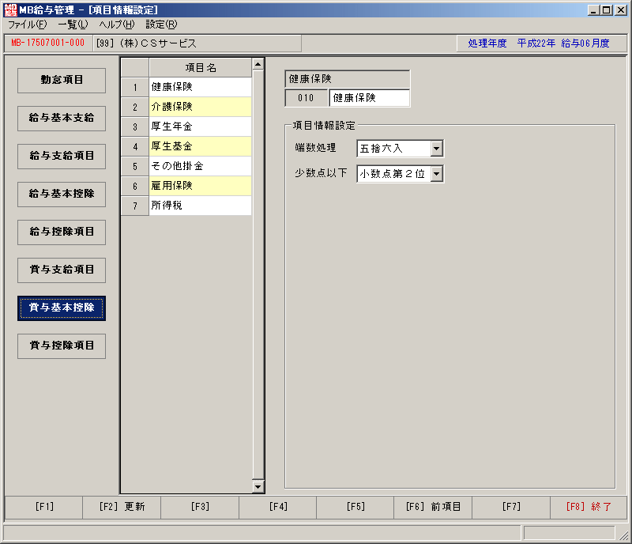Image resolution: width=632 pixels, height=544 pixels.
Task: Click the [F6] 前項目 previous item button
Action: pyautogui.click(x=433, y=507)
